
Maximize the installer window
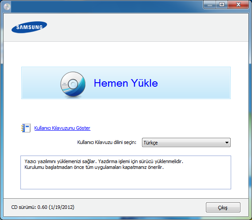222,5
